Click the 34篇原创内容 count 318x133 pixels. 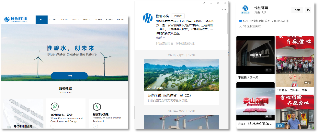[x=165, y=44]
